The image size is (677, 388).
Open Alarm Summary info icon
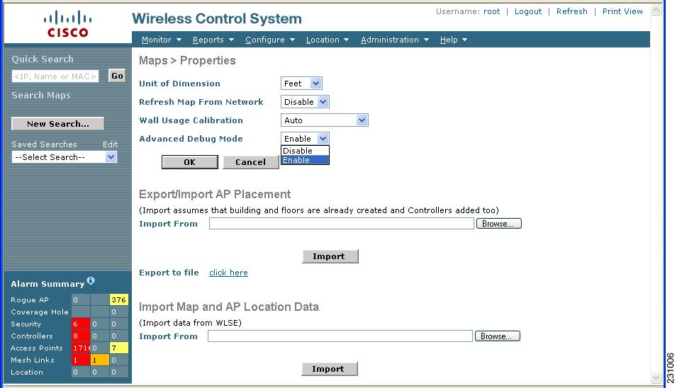(91, 280)
